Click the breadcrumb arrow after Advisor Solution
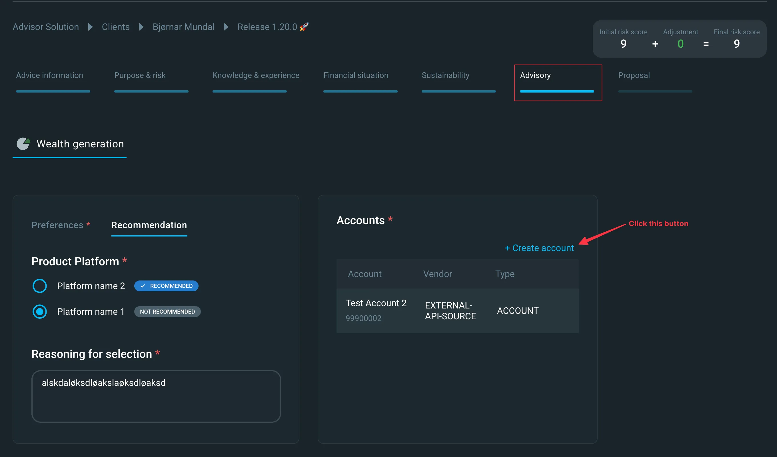The width and height of the screenshot is (777, 457). click(90, 27)
